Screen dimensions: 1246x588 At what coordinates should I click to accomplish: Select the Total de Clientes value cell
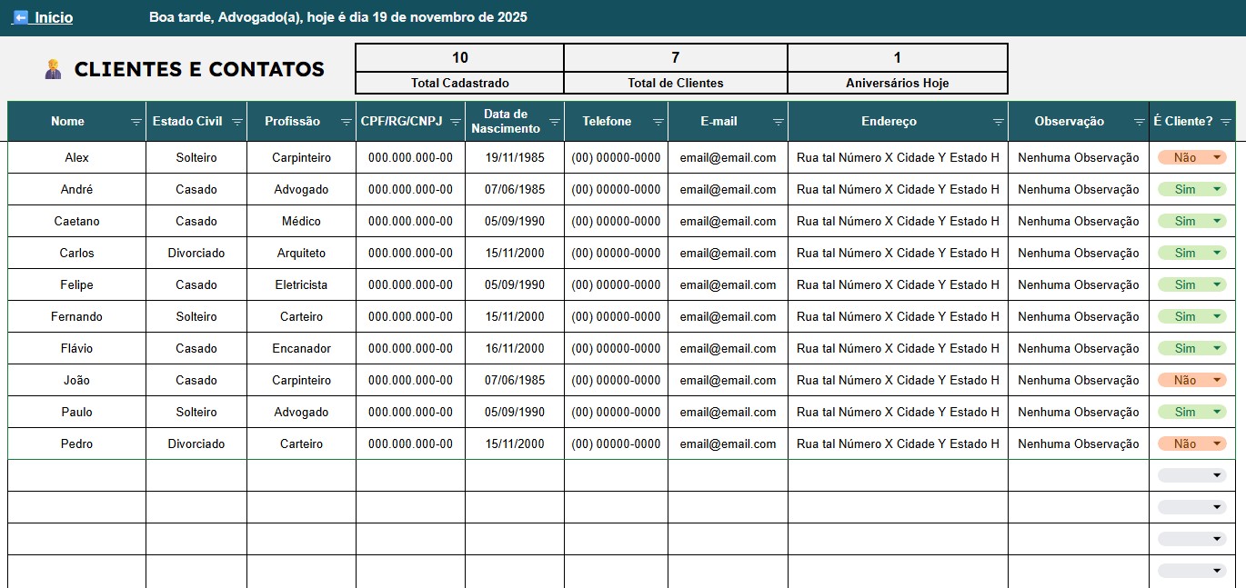click(675, 57)
